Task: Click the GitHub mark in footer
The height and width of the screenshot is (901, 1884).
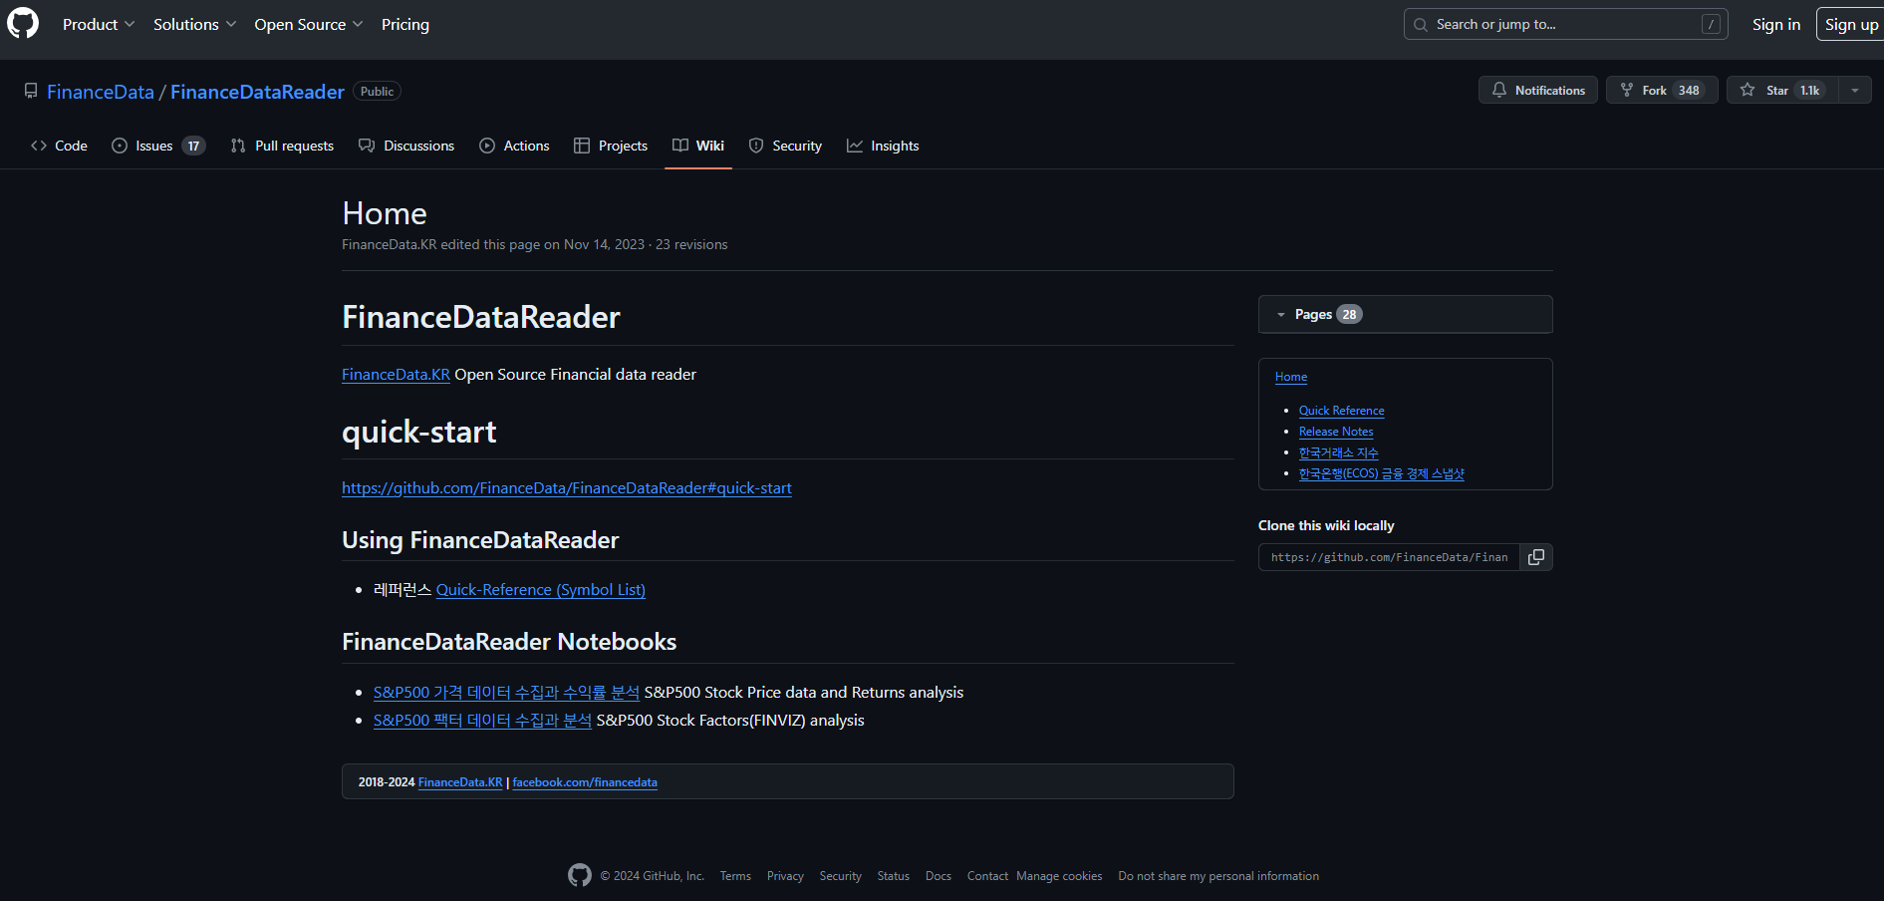Action: pos(580,875)
